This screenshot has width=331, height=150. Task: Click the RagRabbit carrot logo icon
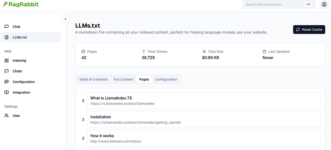point(5,4)
